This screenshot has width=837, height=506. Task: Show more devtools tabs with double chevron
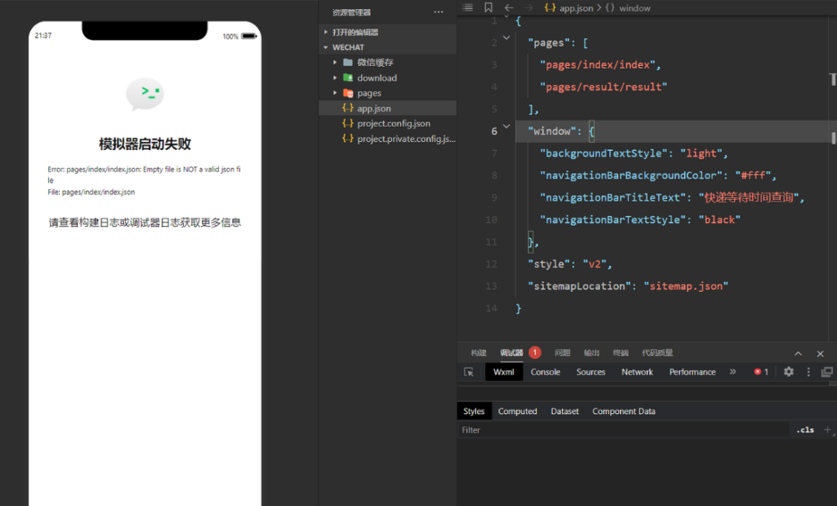pos(732,372)
